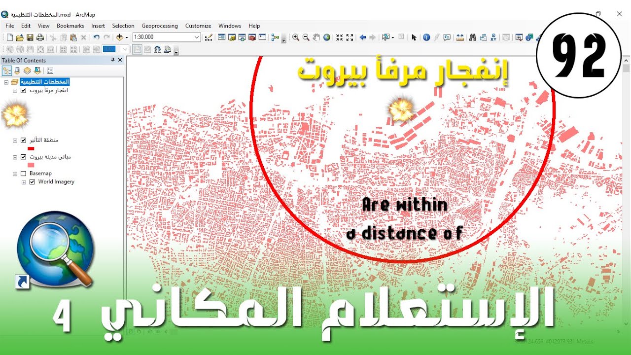Toggle visibility of مباني مدينة بيروت layer
Image resolution: width=631 pixels, height=355 pixels.
coord(23,157)
